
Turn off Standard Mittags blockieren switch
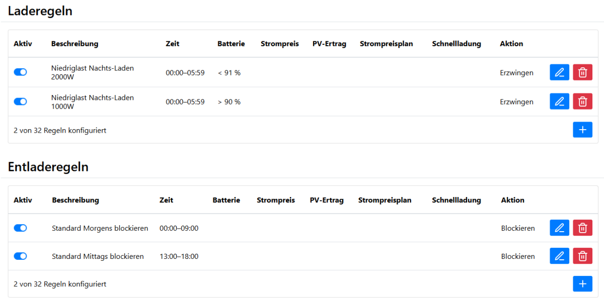[x=20, y=256]
